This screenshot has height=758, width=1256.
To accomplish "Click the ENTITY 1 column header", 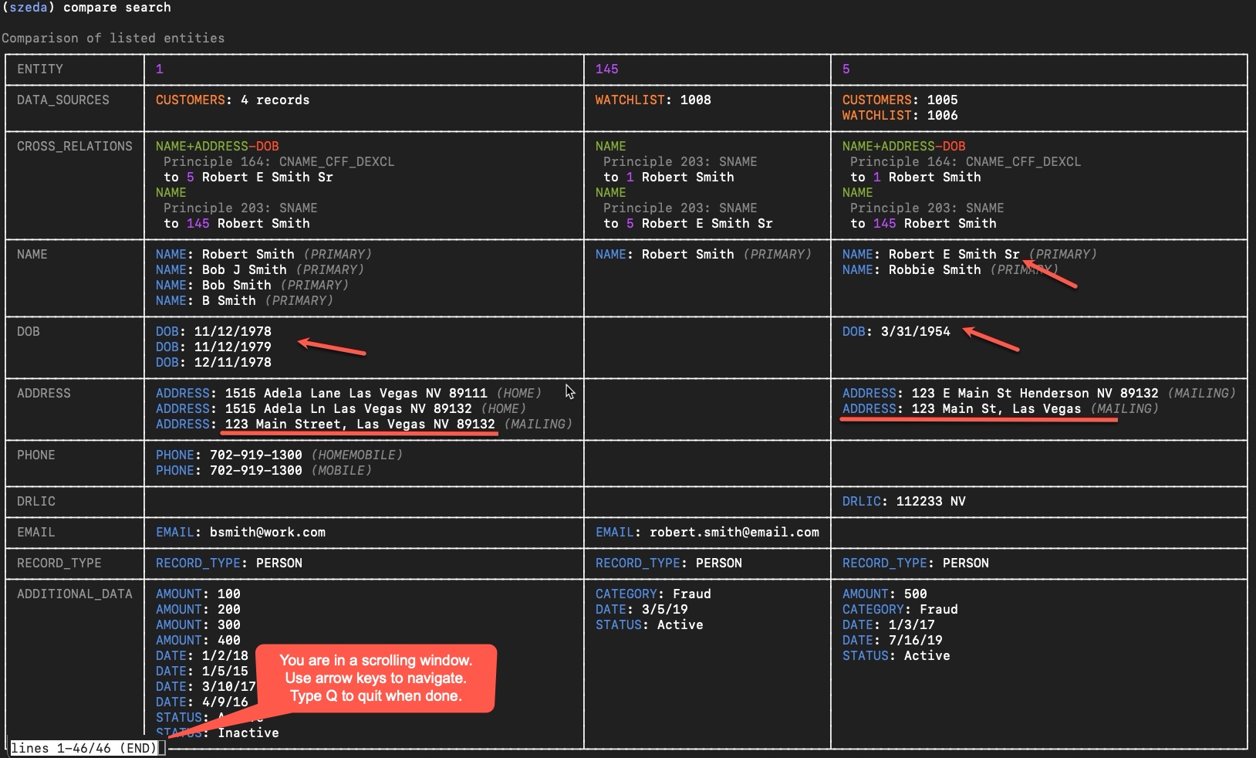I will tap(160, 69).
